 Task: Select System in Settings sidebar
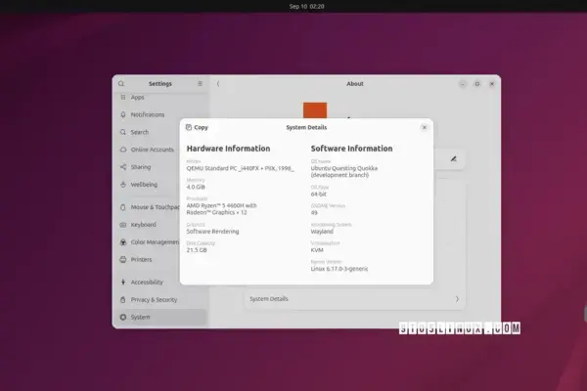(x=160, y=317)
